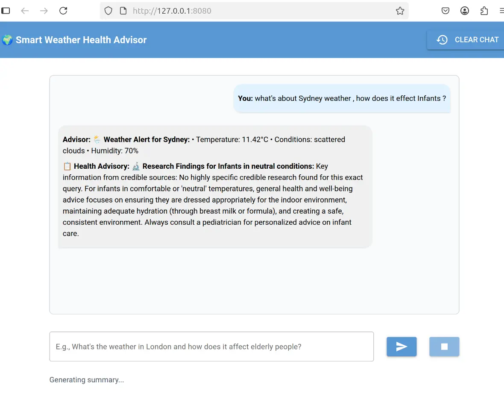Click the sidebar toggle icon in browser
The height and width of the screenshot is (393, 504).
point(6,11)
